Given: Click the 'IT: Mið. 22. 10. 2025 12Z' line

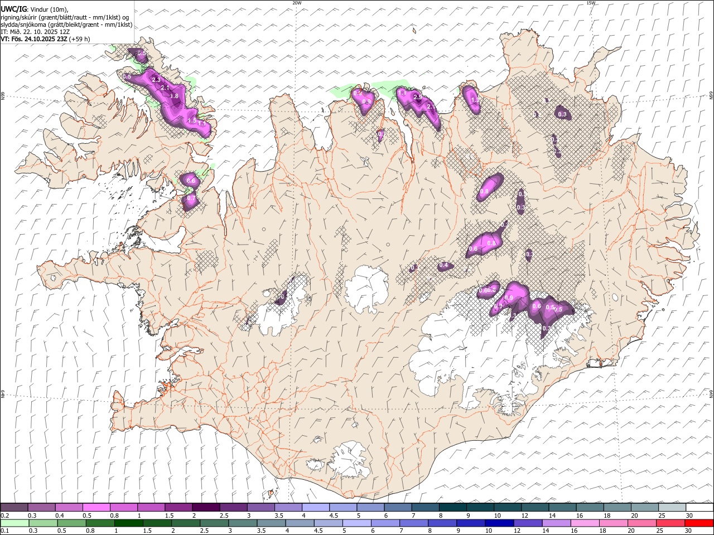Looking at the screenshot, I should (x=35, y=32).
